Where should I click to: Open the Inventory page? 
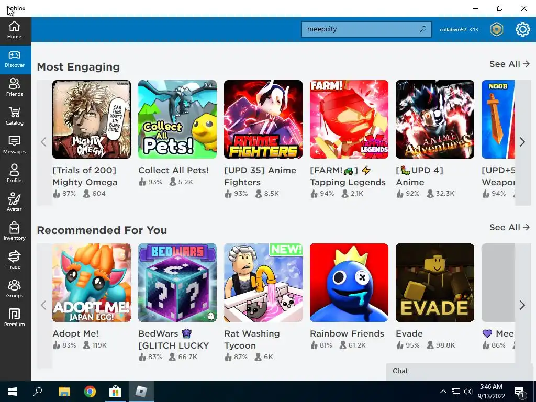click(x=14, y=232)
